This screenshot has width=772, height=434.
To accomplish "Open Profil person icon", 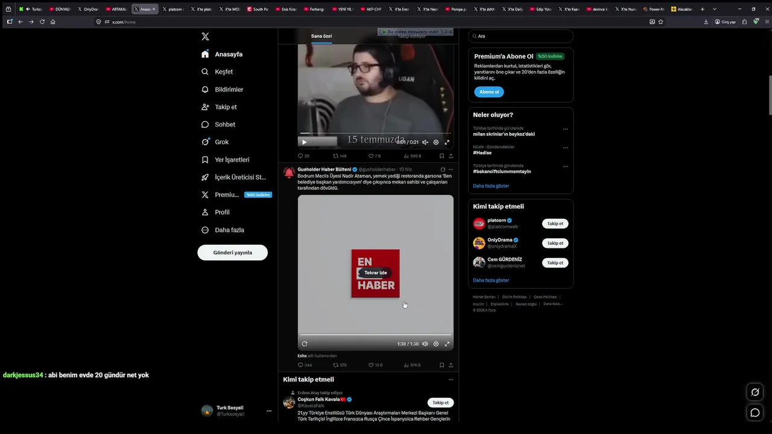I will (205, 212).
